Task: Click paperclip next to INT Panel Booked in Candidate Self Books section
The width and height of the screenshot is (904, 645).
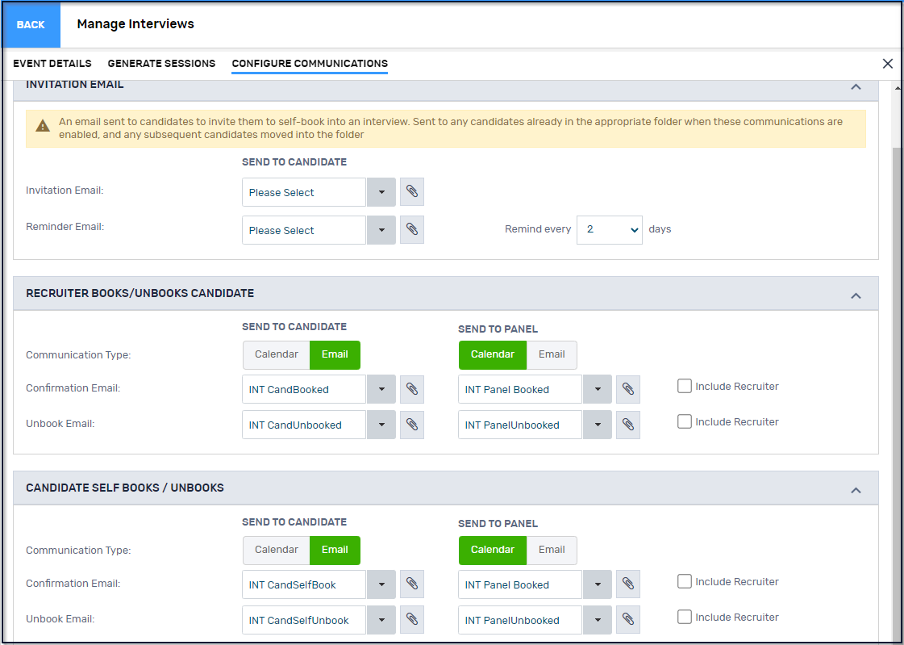Action: [628, 584]
